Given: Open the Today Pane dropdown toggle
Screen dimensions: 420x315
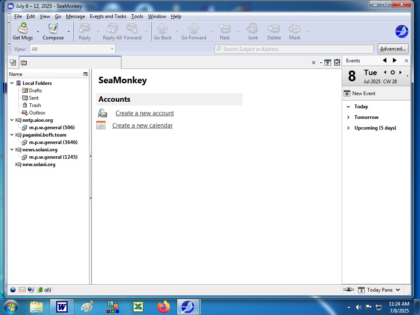Looking at the screenshot, I should coord(398,290).
